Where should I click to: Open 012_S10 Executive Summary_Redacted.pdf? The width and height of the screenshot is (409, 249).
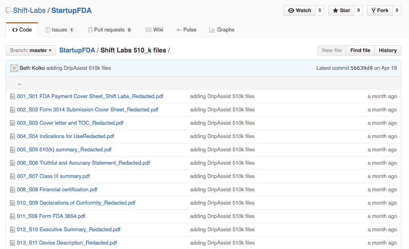click(x=69, y=230)
